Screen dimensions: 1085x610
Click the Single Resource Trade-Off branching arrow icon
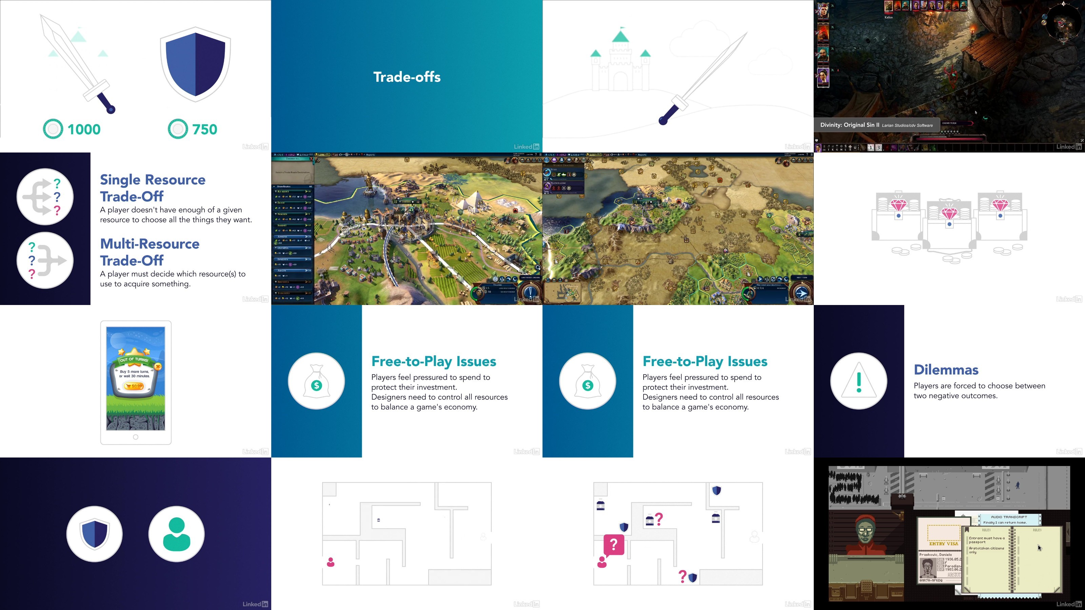pos(45,197)
